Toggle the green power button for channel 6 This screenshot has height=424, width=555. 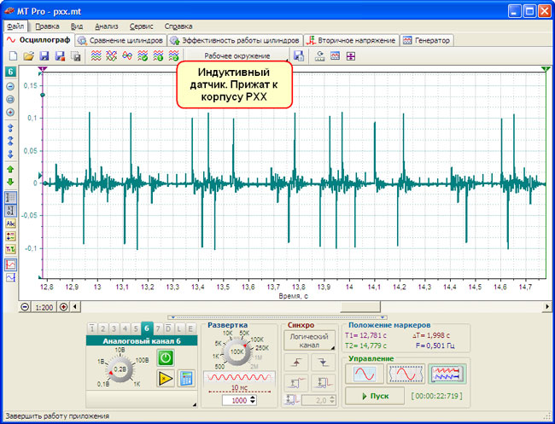(166, 358)
